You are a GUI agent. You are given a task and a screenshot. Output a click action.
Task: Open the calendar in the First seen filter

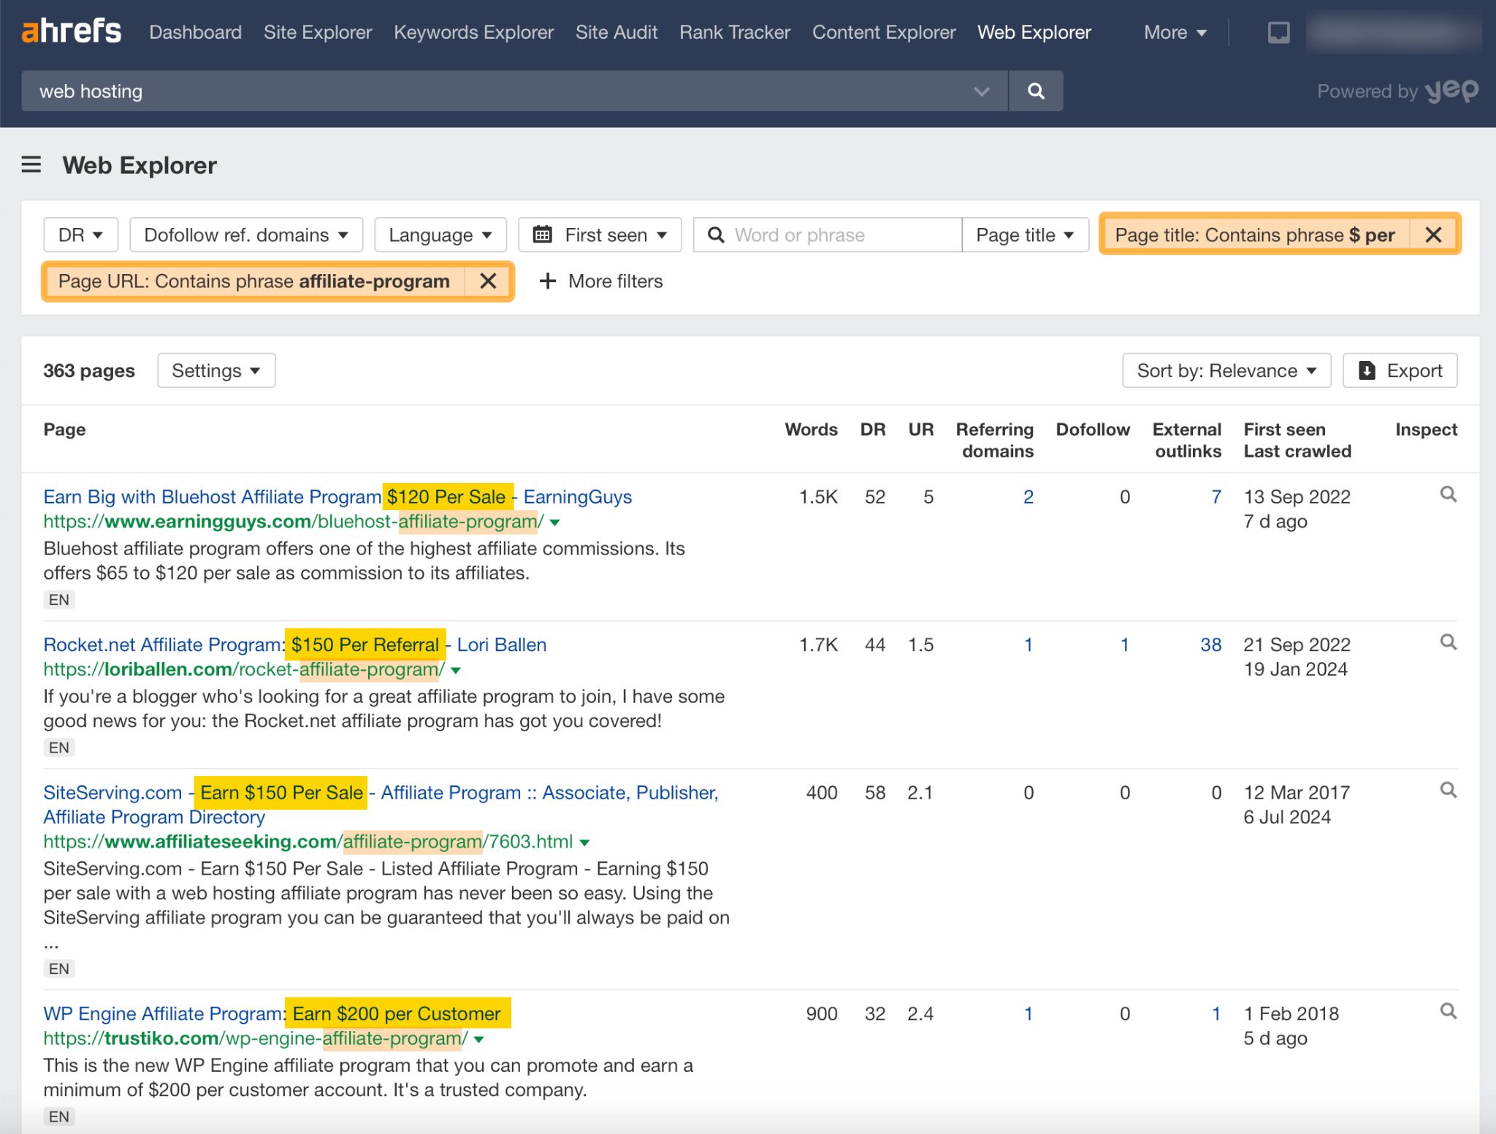click(543, 235)
